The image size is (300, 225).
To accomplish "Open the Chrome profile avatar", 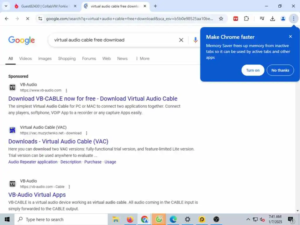I will [x=283, y=18].
